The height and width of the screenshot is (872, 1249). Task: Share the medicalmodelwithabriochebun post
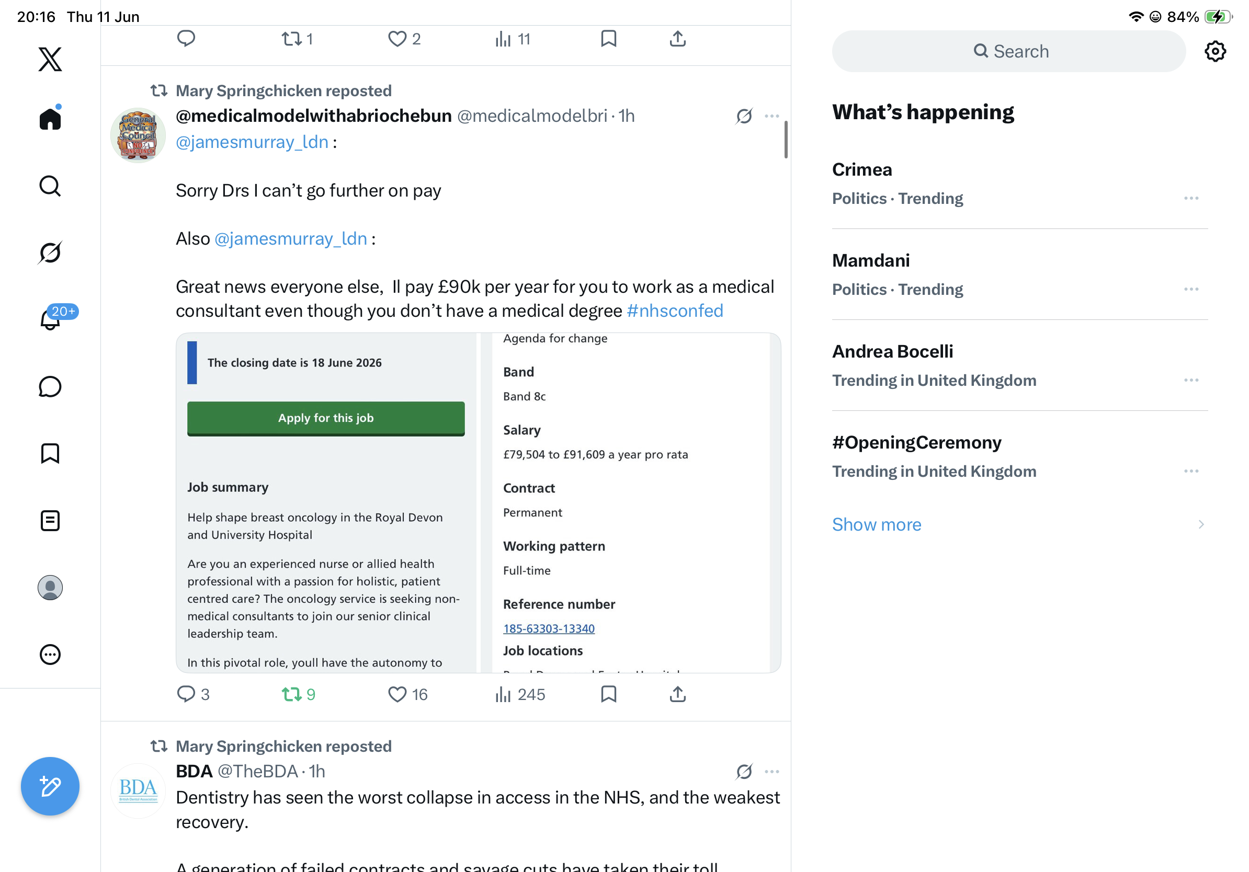pyautogui.click(x=677, y=694)
